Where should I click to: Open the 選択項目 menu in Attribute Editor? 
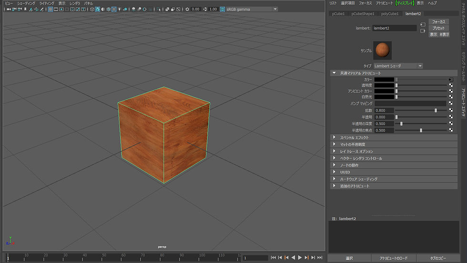tap(347, 3)
